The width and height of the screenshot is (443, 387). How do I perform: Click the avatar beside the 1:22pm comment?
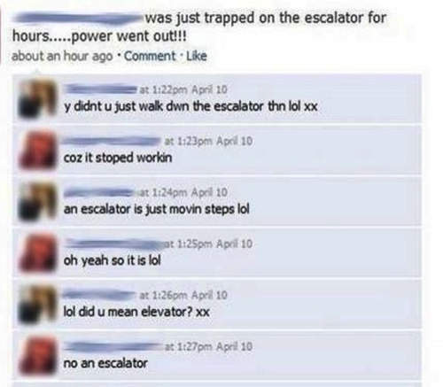click(x=37, y=98)
